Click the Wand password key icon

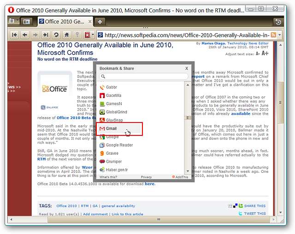coord(77,35)
